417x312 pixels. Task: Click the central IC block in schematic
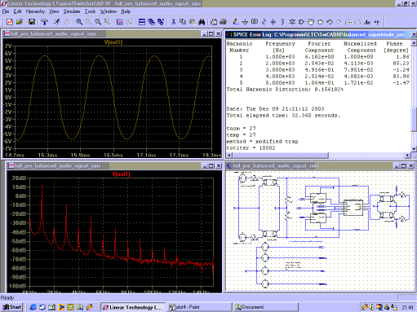pos(353,208)
